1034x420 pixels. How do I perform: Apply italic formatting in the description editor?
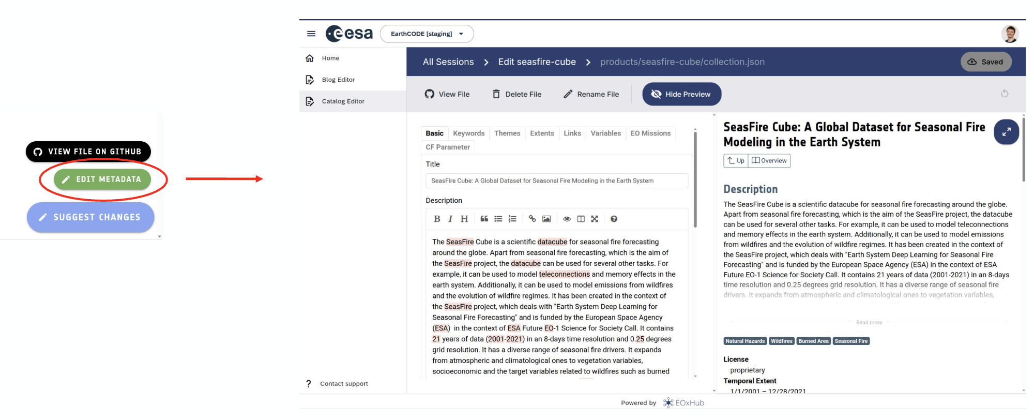coord(450,219)
